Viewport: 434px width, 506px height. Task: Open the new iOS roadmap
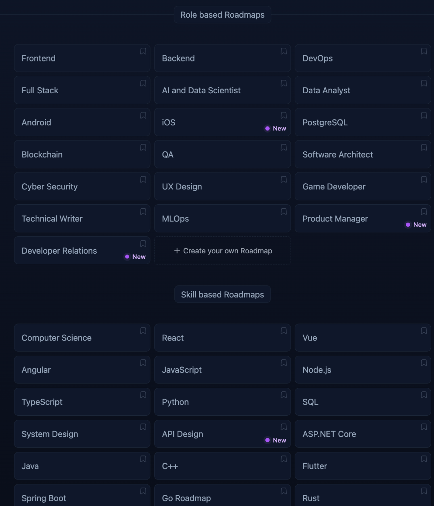[x=222, y=122]
